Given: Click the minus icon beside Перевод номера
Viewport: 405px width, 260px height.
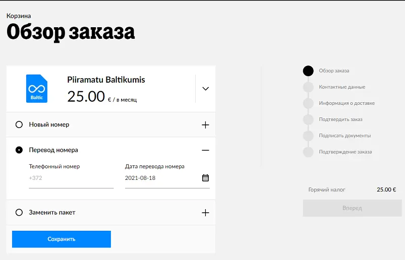Looking at the screenshot, I should tap(205, 150).
